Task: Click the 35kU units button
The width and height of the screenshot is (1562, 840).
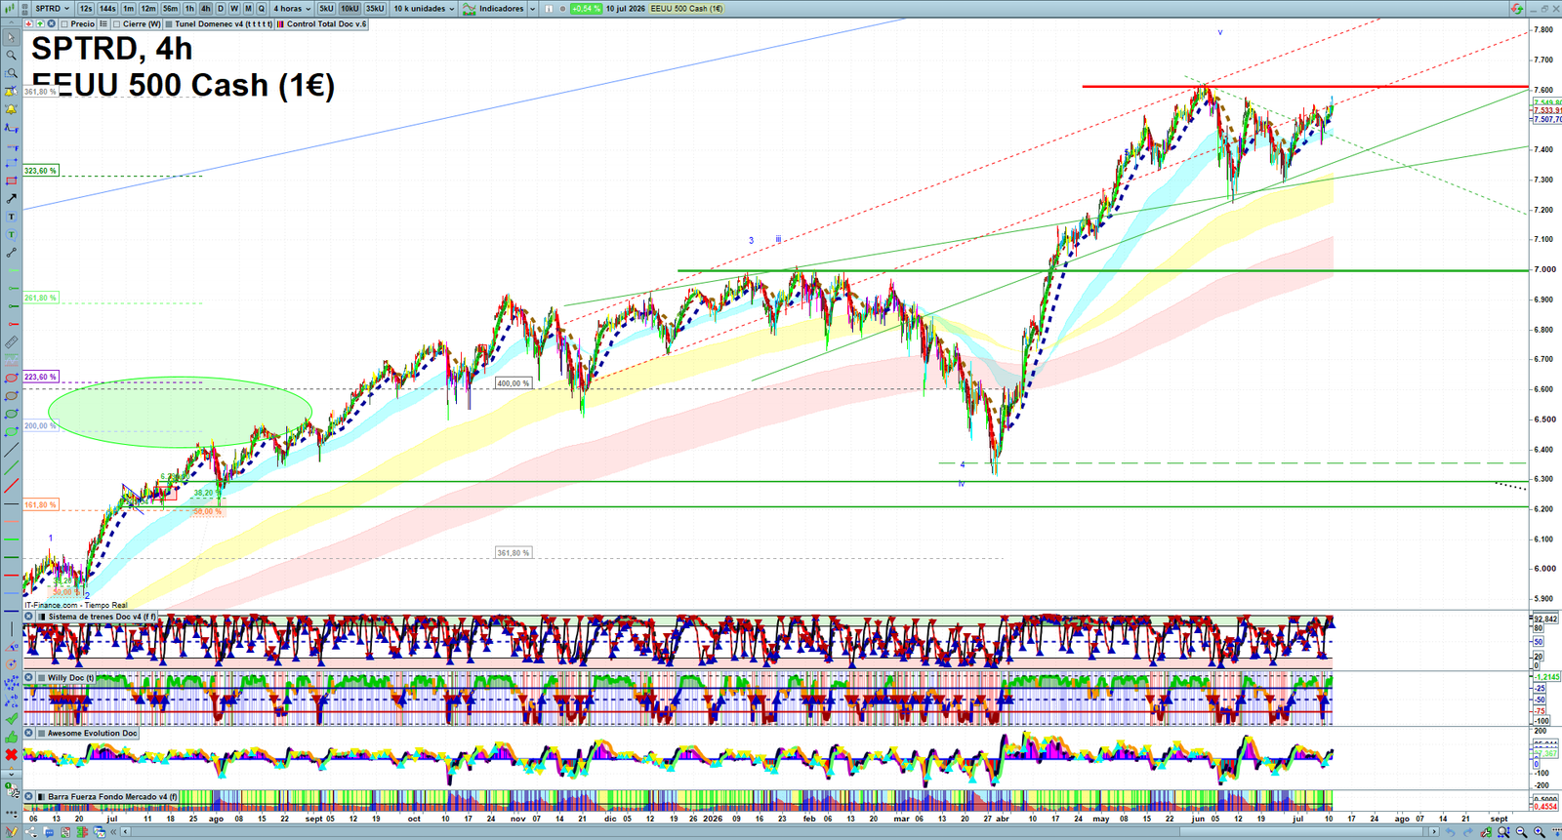Action: 375,9
